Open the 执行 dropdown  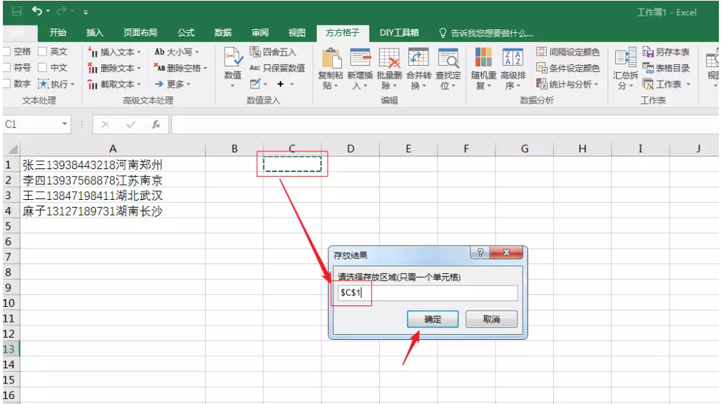click(x=56, y=84)
